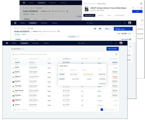145x120 pixels.
Task: Click the Starbucks logo icon
Action: tap(13, 96)
